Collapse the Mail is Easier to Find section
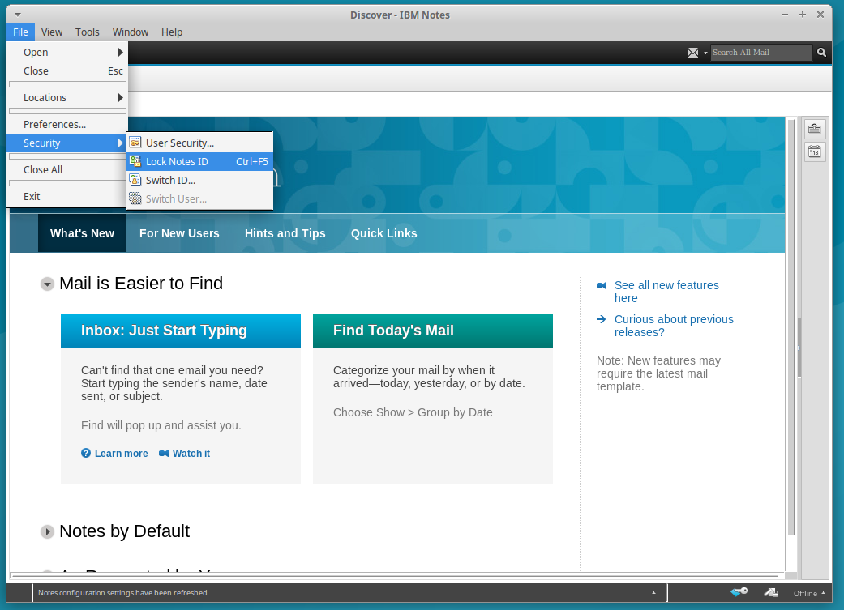The height and width of the screenshot is (610, 844). pyautogui.click(x=47, y=284)
